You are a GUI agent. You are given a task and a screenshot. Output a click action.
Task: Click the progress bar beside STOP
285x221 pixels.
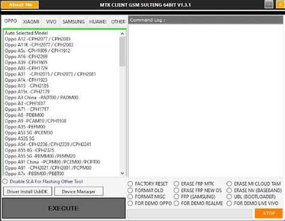pyautogui.click(x=189, y=214)
